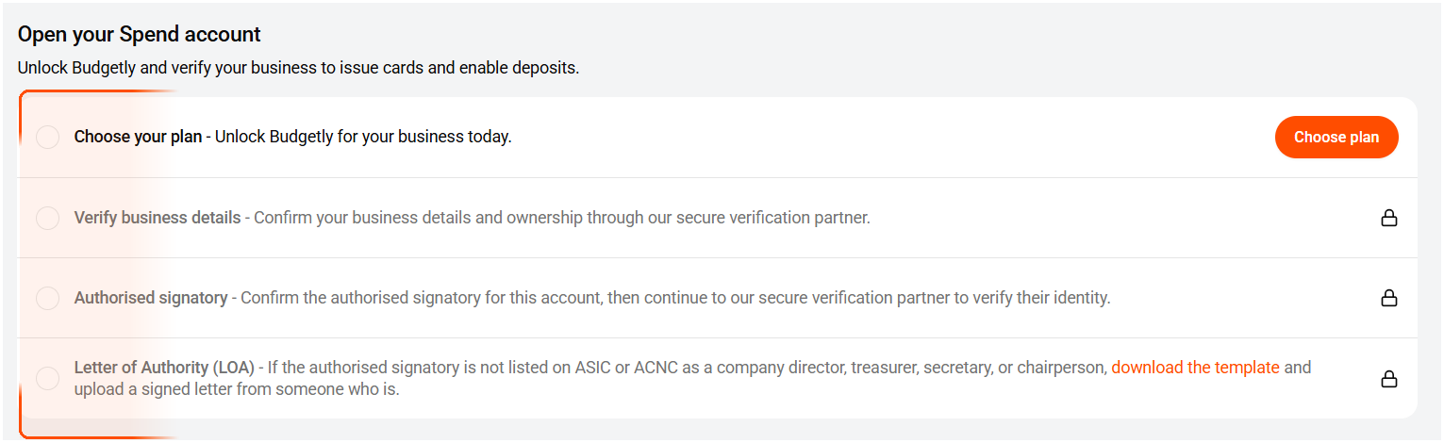
Task: Click the Letter of Authority lock icon
Action: pyautogui.click(x=1388, y=379)
